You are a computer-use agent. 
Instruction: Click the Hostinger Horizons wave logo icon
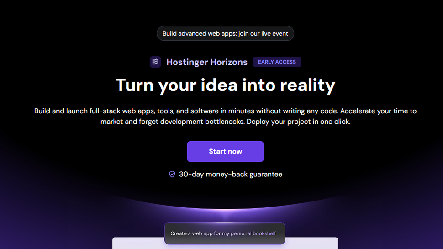coord(155,62)
